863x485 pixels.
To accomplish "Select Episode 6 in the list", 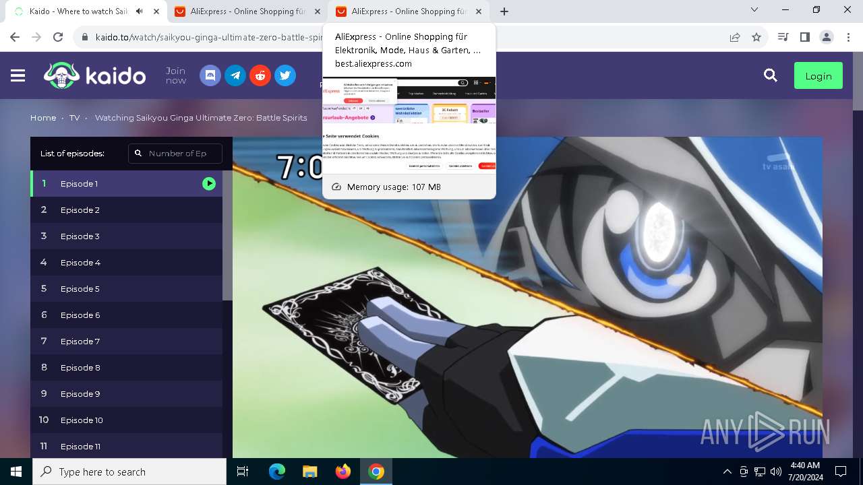I will click(x=126, y=315).
